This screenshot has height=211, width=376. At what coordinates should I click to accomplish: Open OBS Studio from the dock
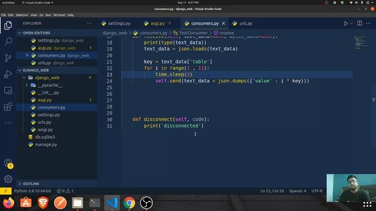tap(146, 203)
